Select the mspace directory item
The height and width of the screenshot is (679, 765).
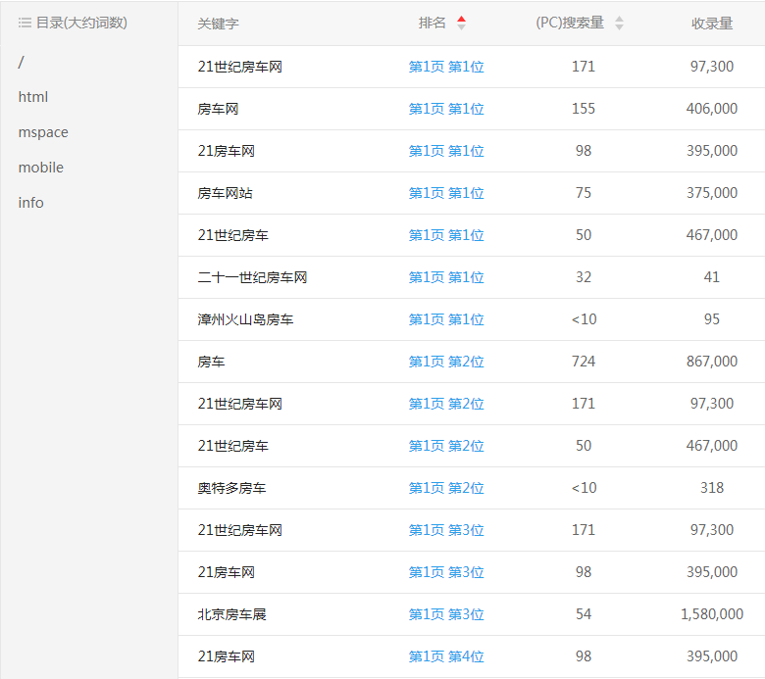click(43, 132)
